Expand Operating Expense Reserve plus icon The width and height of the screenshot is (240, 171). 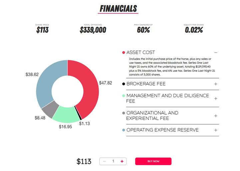tap(216, 130)
